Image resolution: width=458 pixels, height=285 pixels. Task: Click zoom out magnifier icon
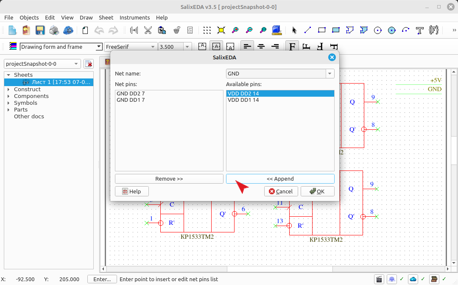(249, 30)
